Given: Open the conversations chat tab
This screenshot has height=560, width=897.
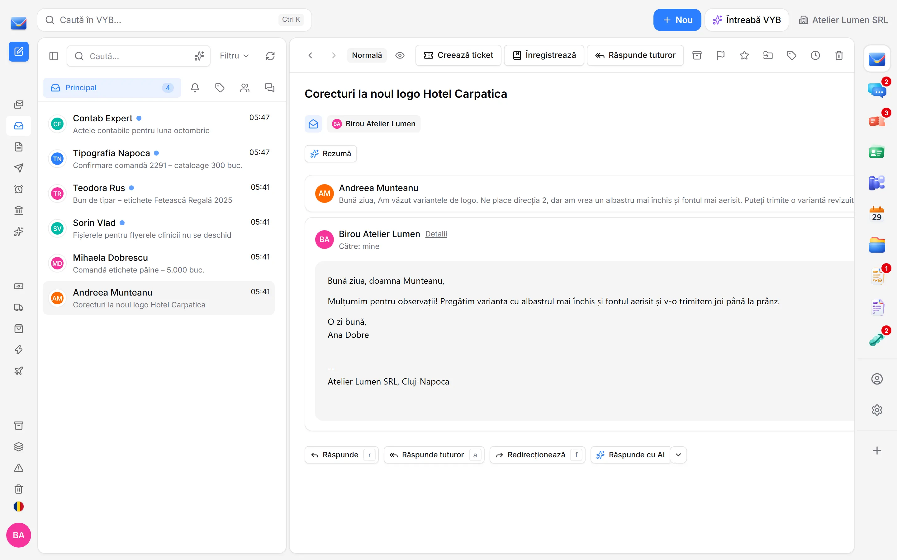Looking at the screenshot, I should [x=269, y=88].
